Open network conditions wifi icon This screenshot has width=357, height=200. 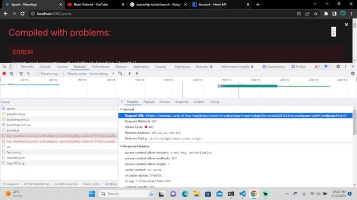(x=120, y=73)
